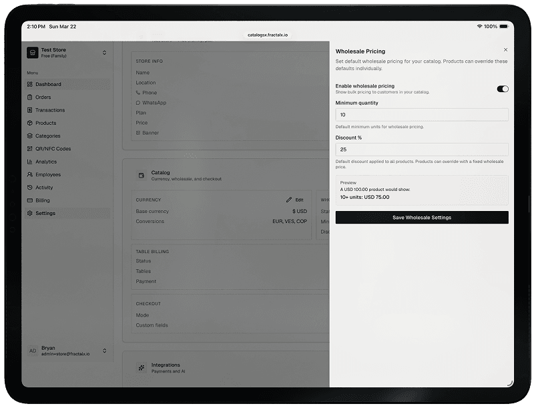Expand the Test Store switcher chevron
Image resolution: width=534 pixels, height=410 pixels.
pyautogui.click(x=104, y=53)
